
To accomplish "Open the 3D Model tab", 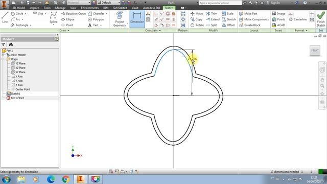I will pos(18,8).
